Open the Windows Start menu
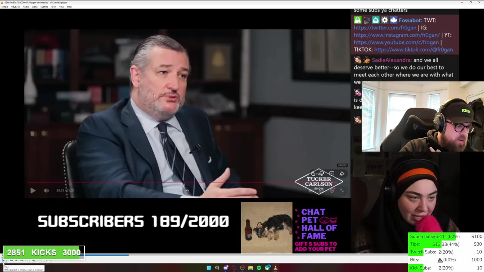484x272 pixels. click(209, 268)
